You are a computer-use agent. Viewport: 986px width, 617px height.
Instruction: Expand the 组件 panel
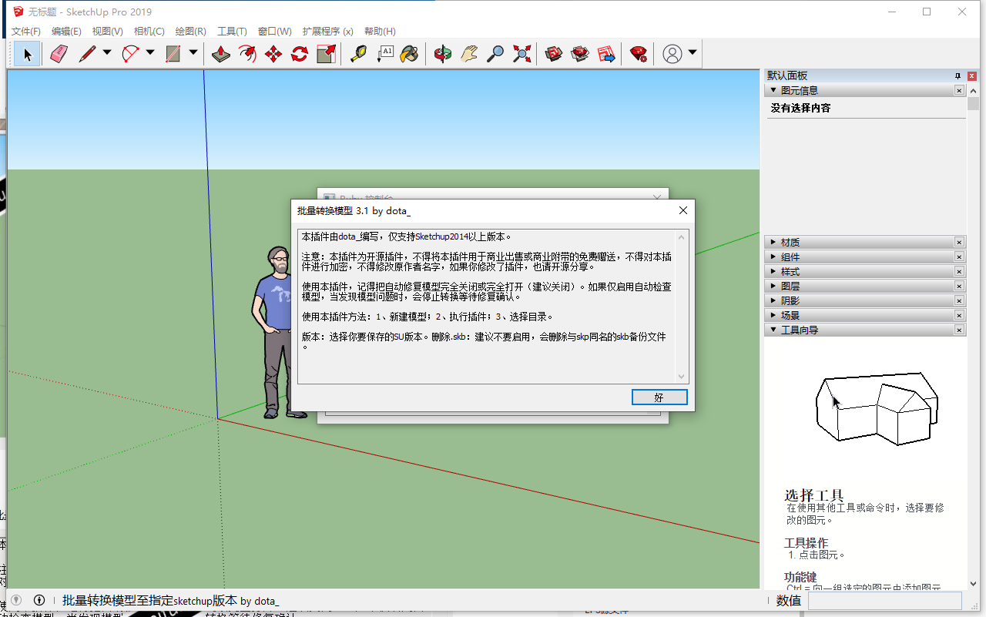coord(773,257)
